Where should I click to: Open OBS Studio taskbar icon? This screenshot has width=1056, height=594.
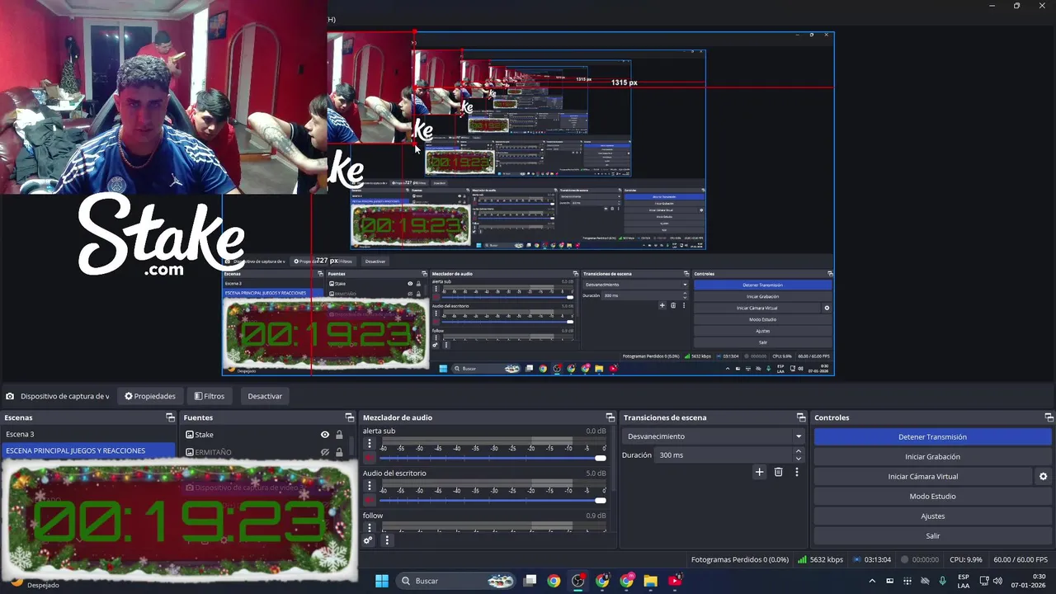click(578, 581)
